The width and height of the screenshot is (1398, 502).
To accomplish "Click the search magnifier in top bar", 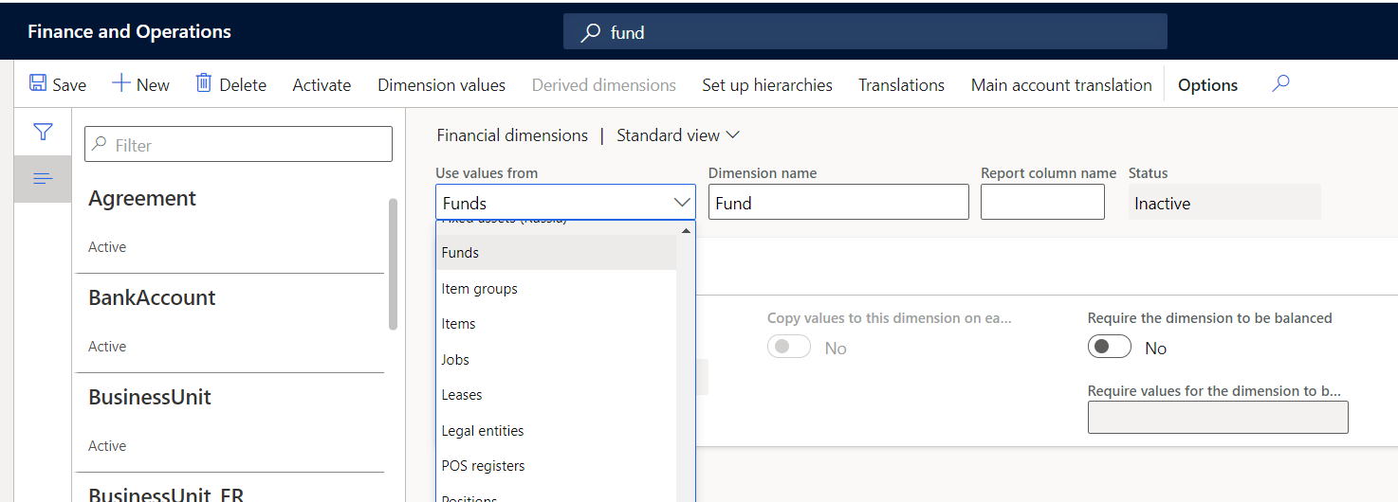I will [591, 32].
